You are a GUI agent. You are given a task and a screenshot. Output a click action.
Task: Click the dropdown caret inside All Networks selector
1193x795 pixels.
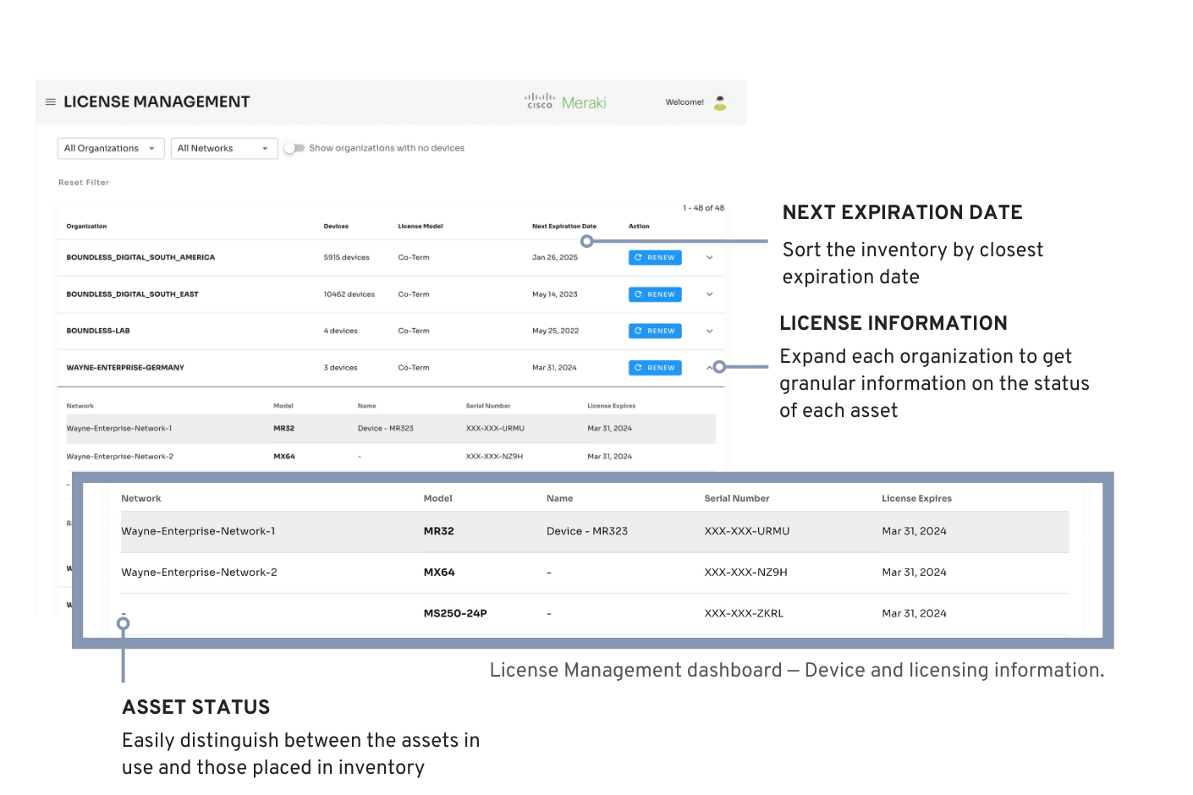point(264,148)
